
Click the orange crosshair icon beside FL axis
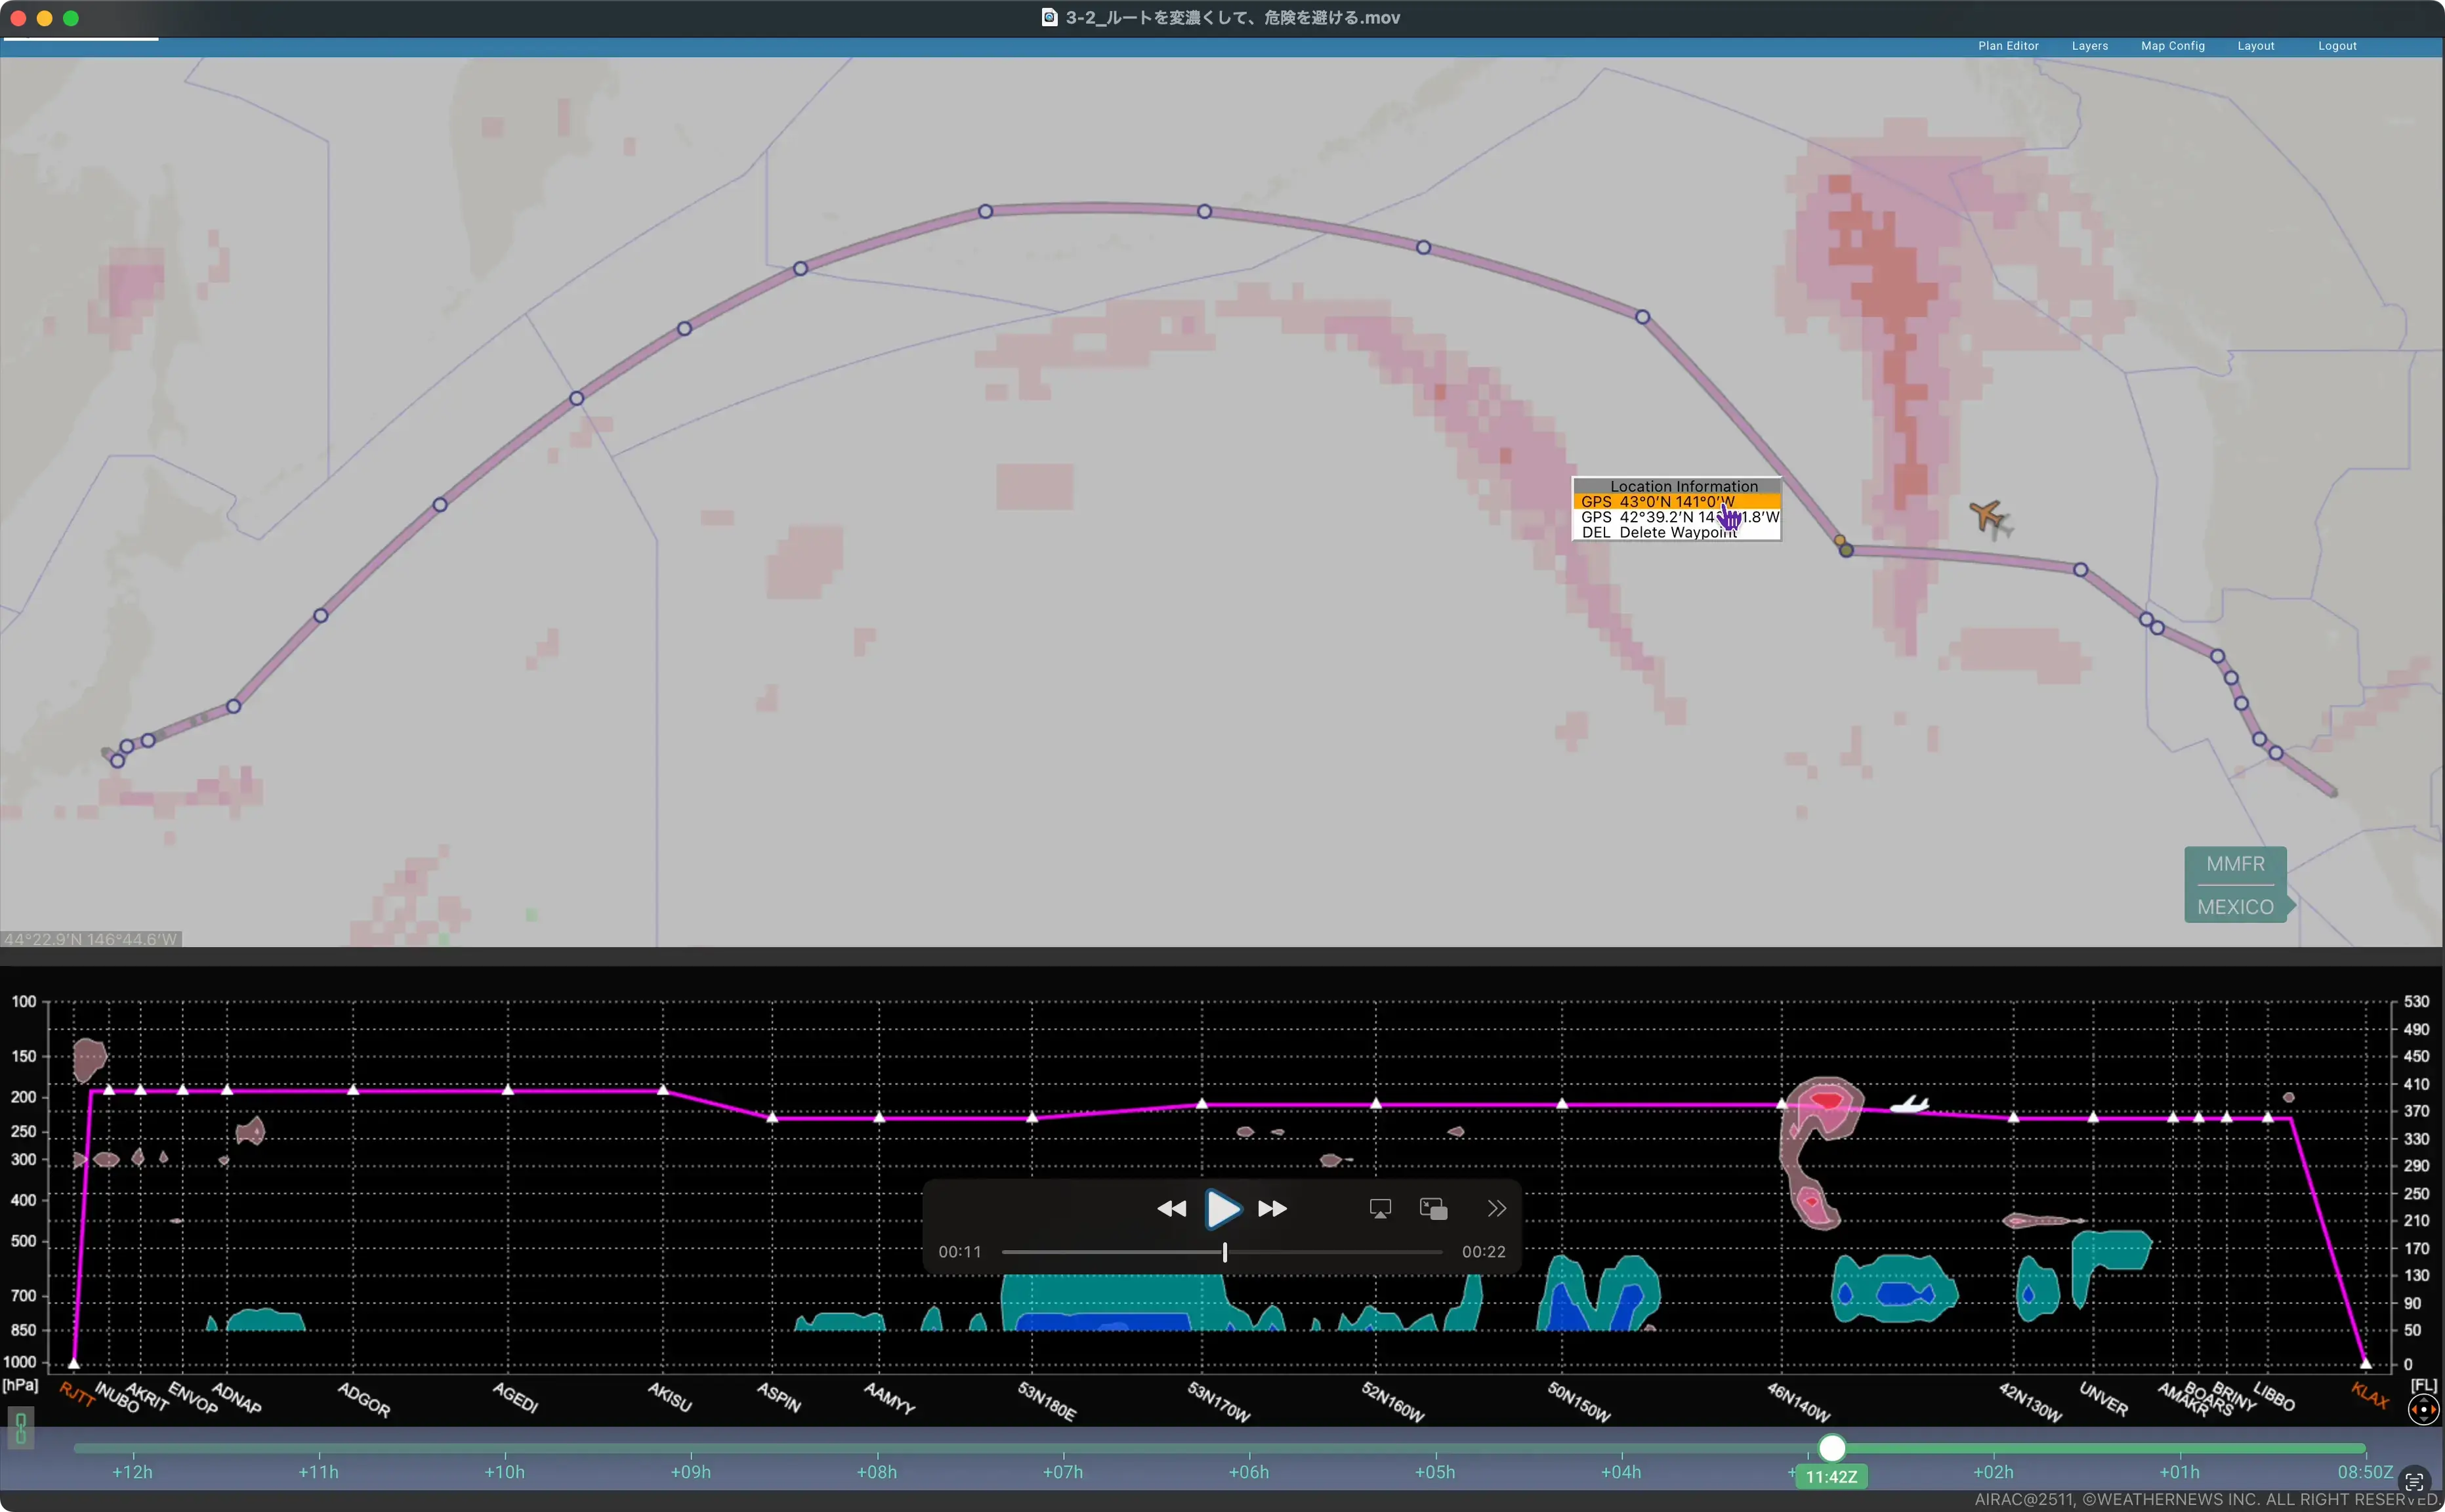point(2423,1410)
